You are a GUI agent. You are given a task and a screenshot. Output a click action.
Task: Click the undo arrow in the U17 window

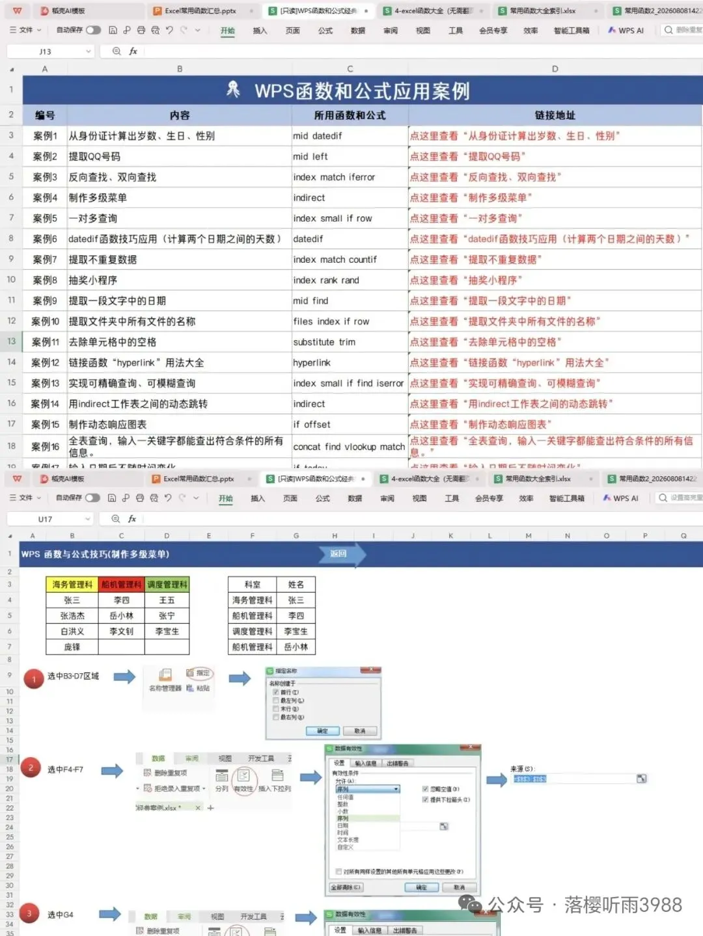tap(168, 498)
